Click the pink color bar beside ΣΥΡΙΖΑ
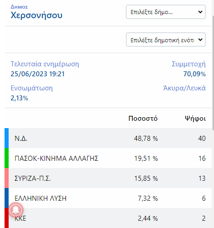The width and height of the screenshot is (214, 228). click(6, 178)
